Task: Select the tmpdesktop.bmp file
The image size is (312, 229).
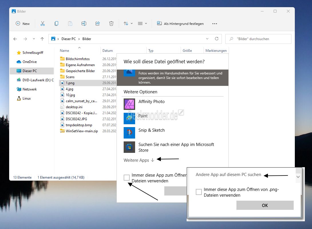Action: pyautogui.click(x=76, y=125)
